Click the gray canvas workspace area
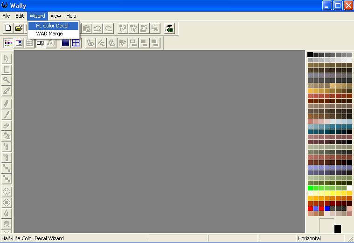 pos(160,142)
